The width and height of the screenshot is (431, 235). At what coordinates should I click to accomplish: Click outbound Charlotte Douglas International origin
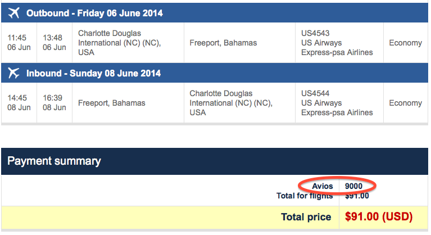[120, 43]
